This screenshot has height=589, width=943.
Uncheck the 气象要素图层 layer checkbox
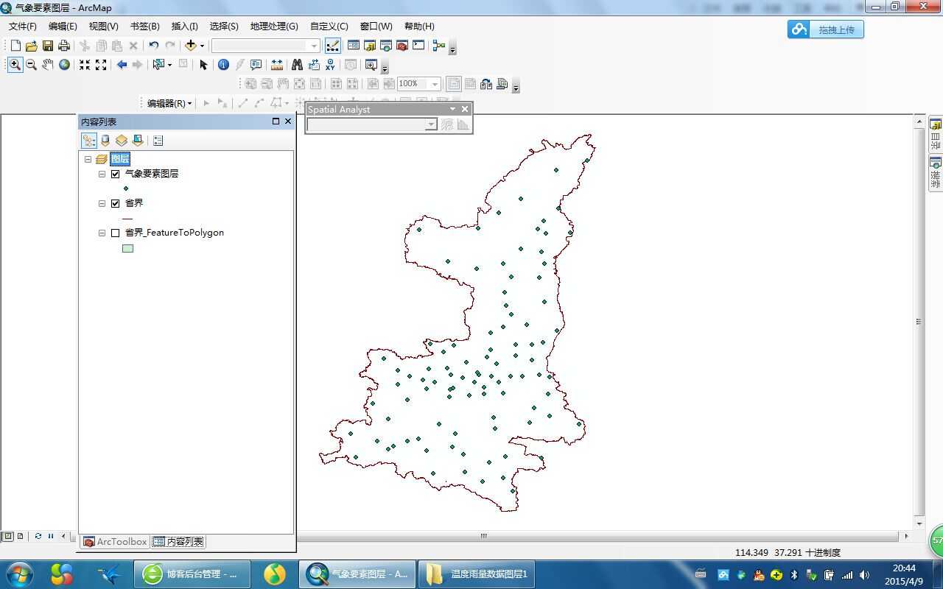point(115,174)
